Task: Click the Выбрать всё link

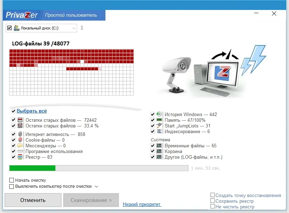Action: click(32, 111)
